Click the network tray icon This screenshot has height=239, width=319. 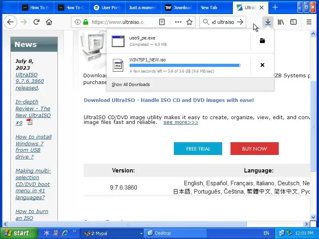(282, 233)
